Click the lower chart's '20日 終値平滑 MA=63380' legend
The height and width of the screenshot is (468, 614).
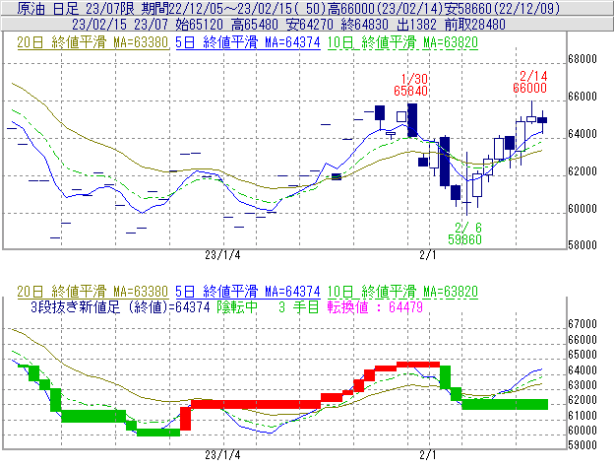92,292
